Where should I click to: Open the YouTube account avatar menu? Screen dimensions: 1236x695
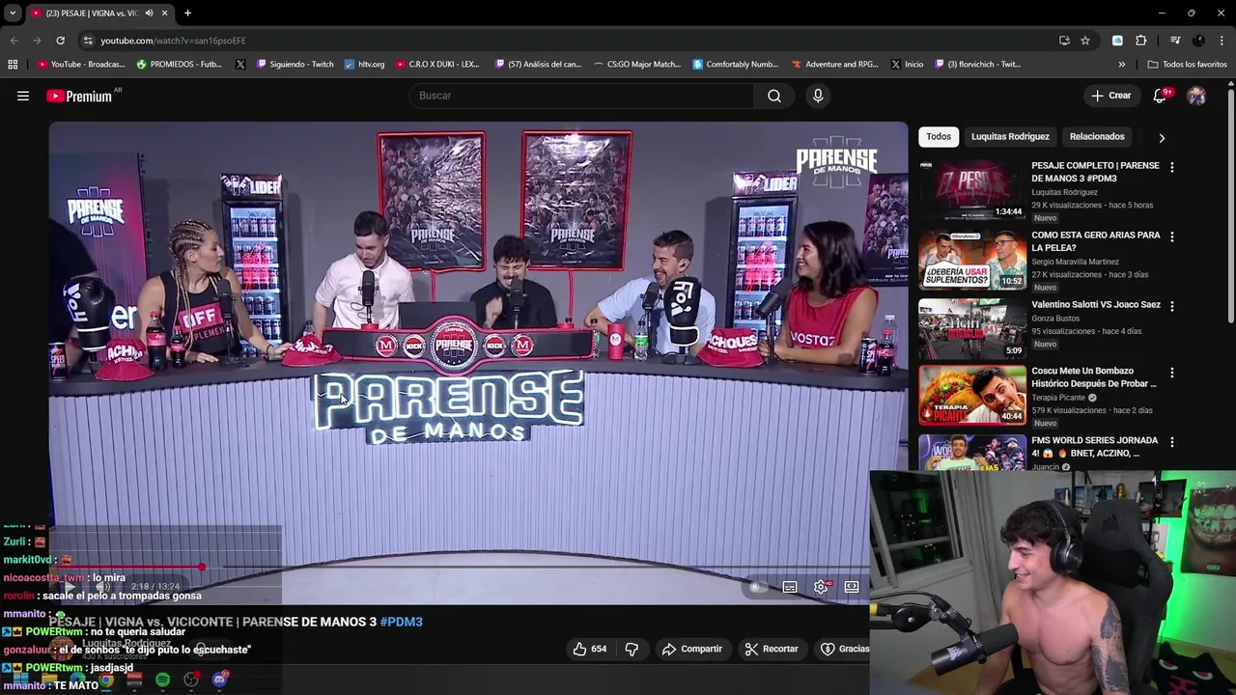[1196, 96]
